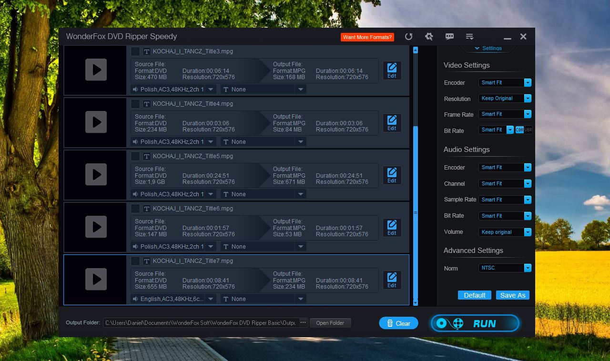This screenshot has width=610, height=361.
Task: Tick the checkbox for Title5.mpg
Action: pos(135,156)
